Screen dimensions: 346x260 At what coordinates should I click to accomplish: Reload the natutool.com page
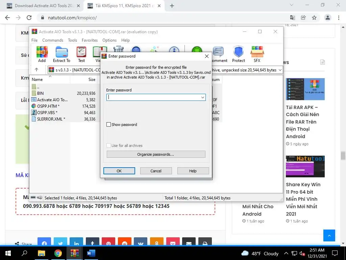tap(29, 18)
